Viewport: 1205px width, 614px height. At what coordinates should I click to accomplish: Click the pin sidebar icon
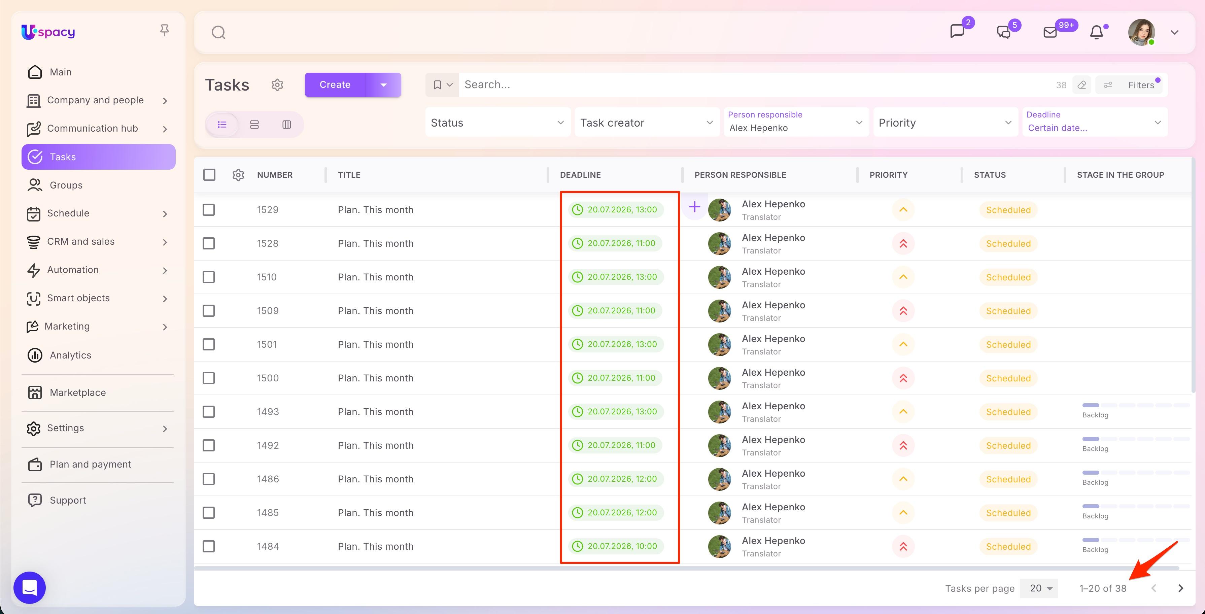coord(164,30)
